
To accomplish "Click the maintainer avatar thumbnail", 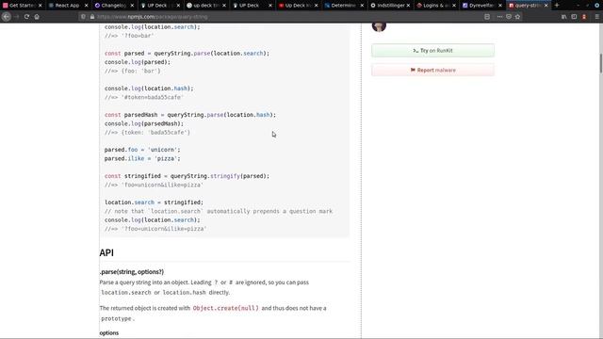I will pyautogui.click(x=379, y=27).
